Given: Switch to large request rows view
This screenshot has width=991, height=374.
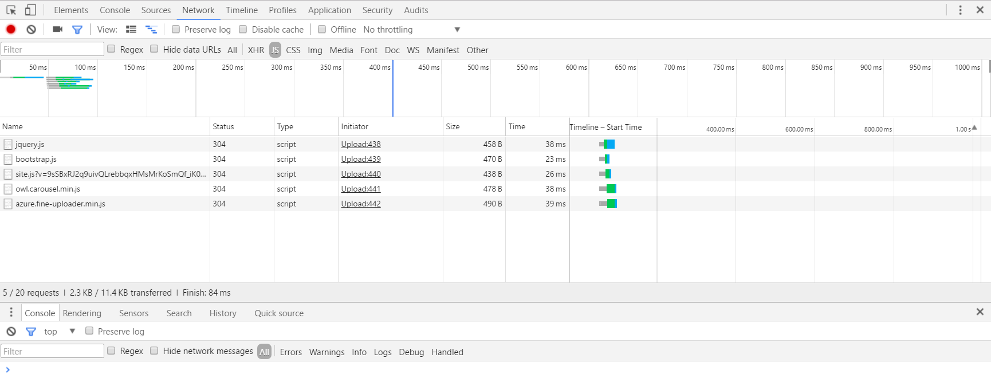Looking at the screenshot, I should coord(131,29).
